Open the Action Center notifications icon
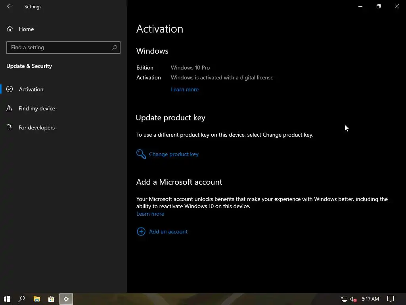The height and width of the screenshot is (305, 406). pos(391,299)
